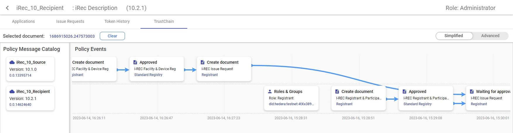Switch to Simplified view mode
Image resolution: width=513 pixels, height=133 pixels.
coord(454,36)
